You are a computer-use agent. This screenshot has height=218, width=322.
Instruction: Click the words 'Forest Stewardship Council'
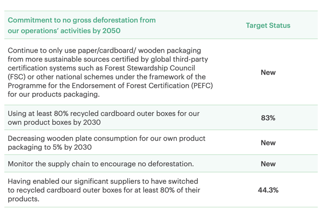pos(150,68)
